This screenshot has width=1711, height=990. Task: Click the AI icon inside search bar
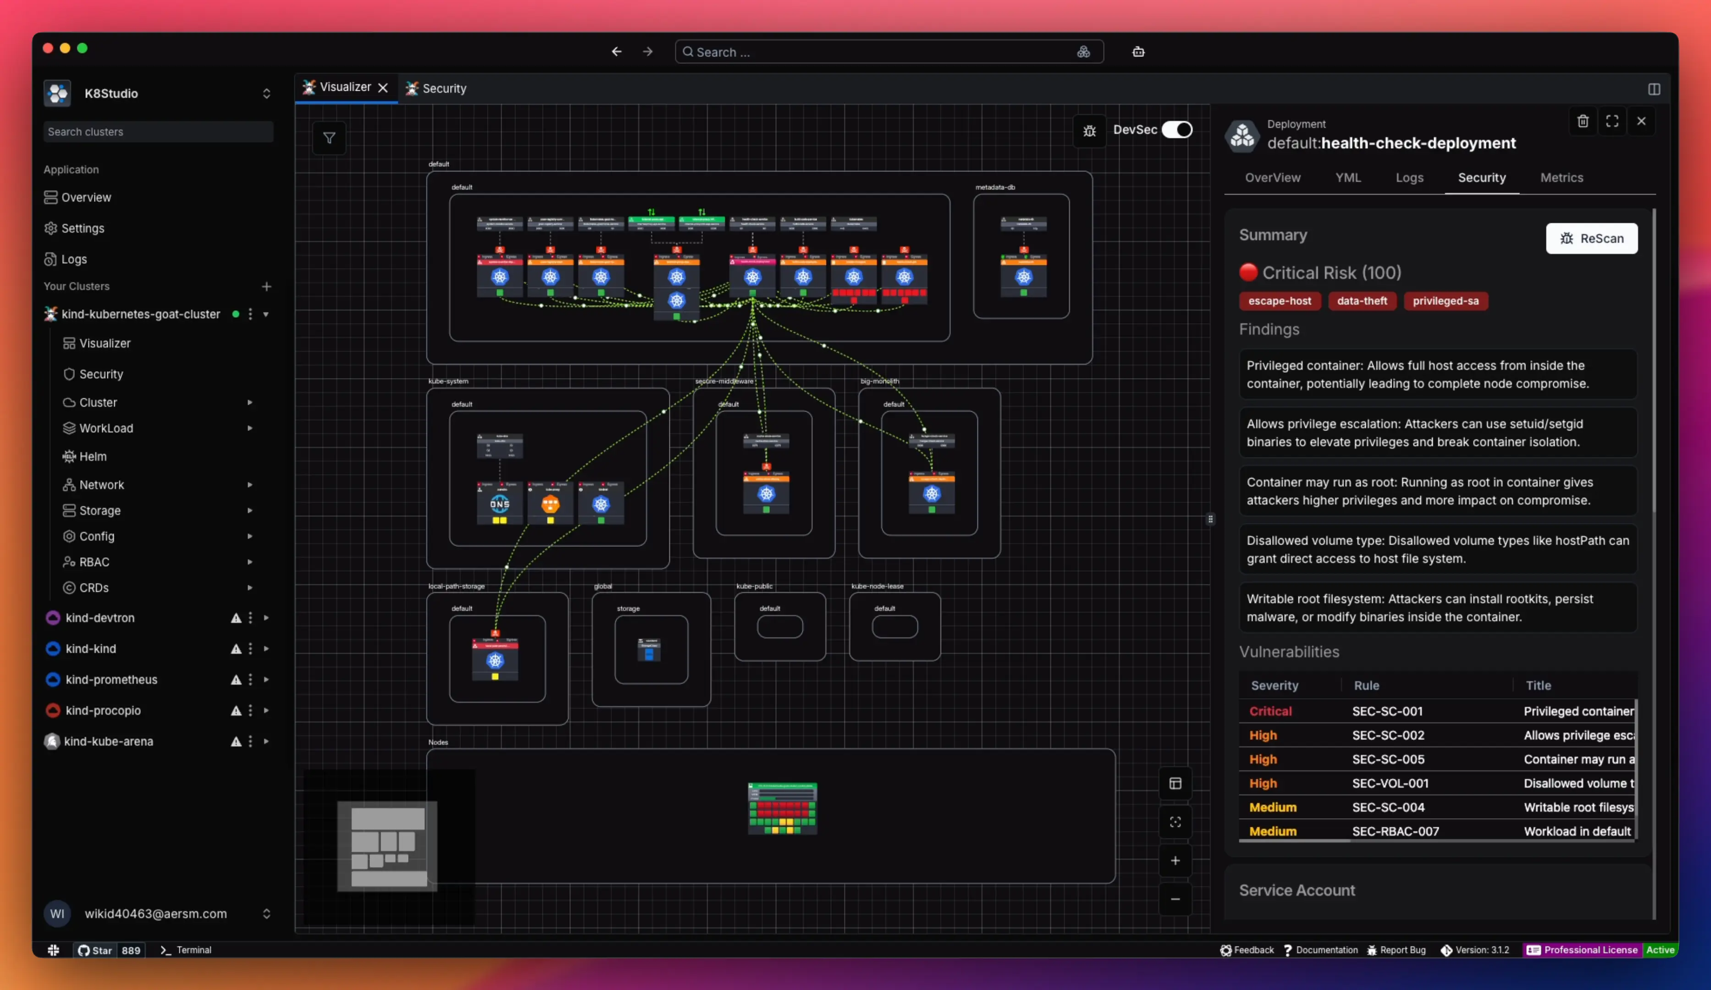pyautogui.click(x=1084, y=52)
